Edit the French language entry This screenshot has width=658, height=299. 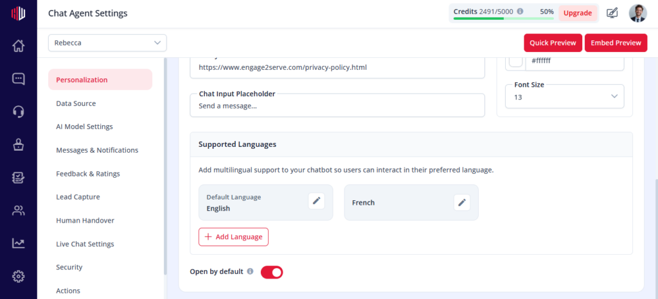click(x=462, y=203)
